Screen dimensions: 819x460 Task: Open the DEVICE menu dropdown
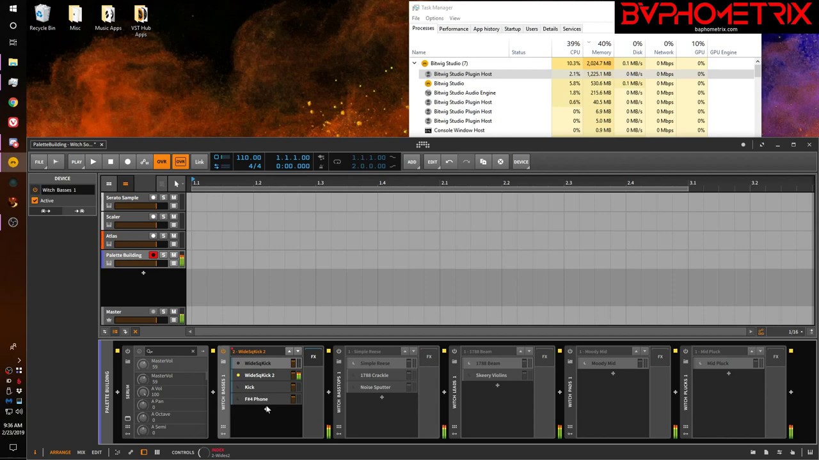pyautogui.click(x=521, y=162)
